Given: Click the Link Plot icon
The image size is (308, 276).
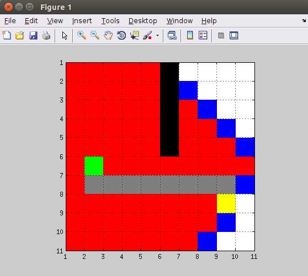Looking at the screenshot, I should coord(172,36).
